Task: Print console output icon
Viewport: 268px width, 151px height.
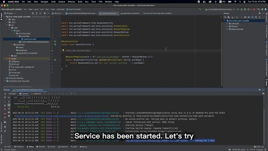Action: click(9, 112)
